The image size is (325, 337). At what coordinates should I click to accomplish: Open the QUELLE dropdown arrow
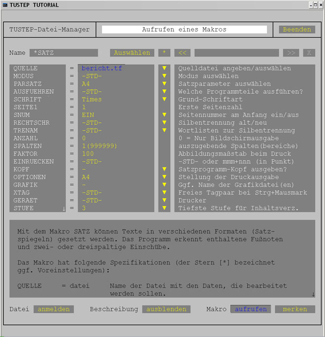[x=164, y=68]
